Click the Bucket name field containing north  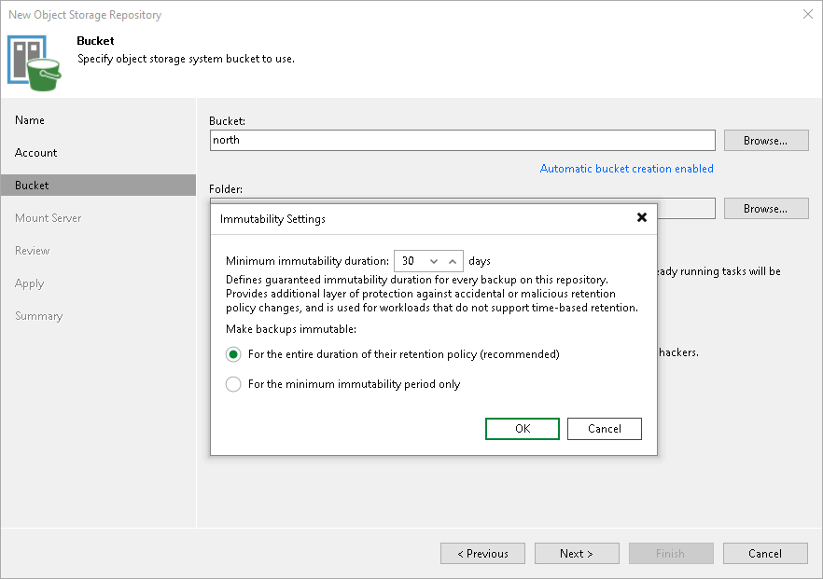coord(463,140)
